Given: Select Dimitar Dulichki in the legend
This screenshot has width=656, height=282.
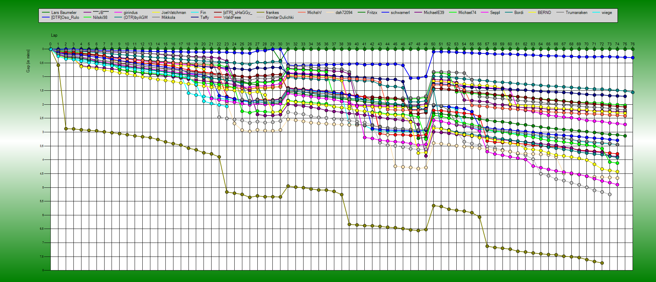Looking at the screenshot, I should click(x=279, y=17).
